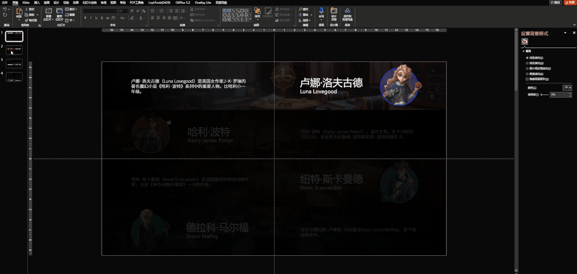Open the Section dropdown
Image resolution: width=577 pixels, height=274 pixels.
(70, 21)
